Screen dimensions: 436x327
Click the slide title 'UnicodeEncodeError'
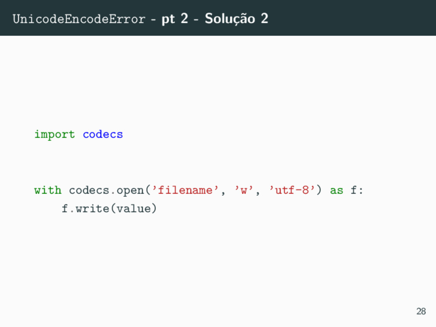point(79,19)
